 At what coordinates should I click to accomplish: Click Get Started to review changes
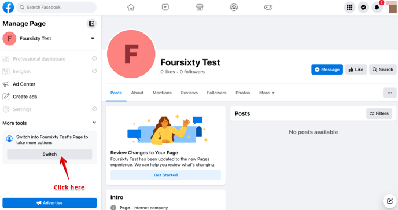click(x=165, y=175)
